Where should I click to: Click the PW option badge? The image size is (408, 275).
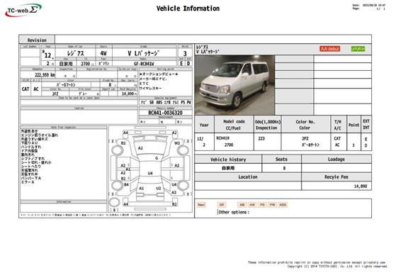click(x=273, y=205)
